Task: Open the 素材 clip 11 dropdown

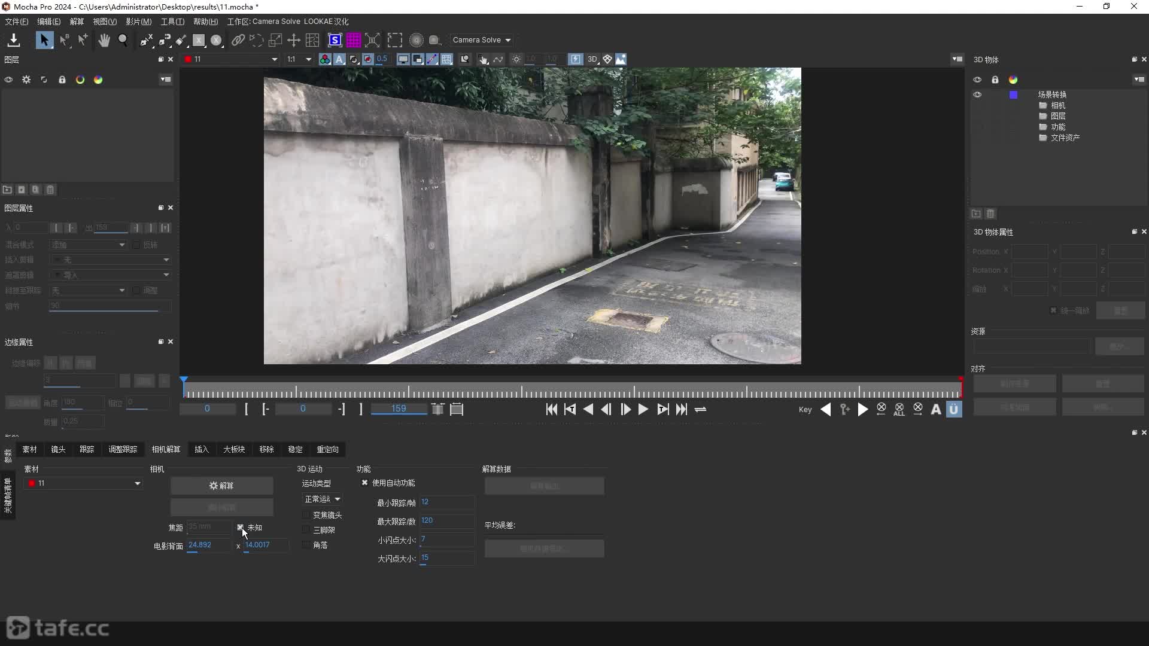Action: (x=83, y=483)
